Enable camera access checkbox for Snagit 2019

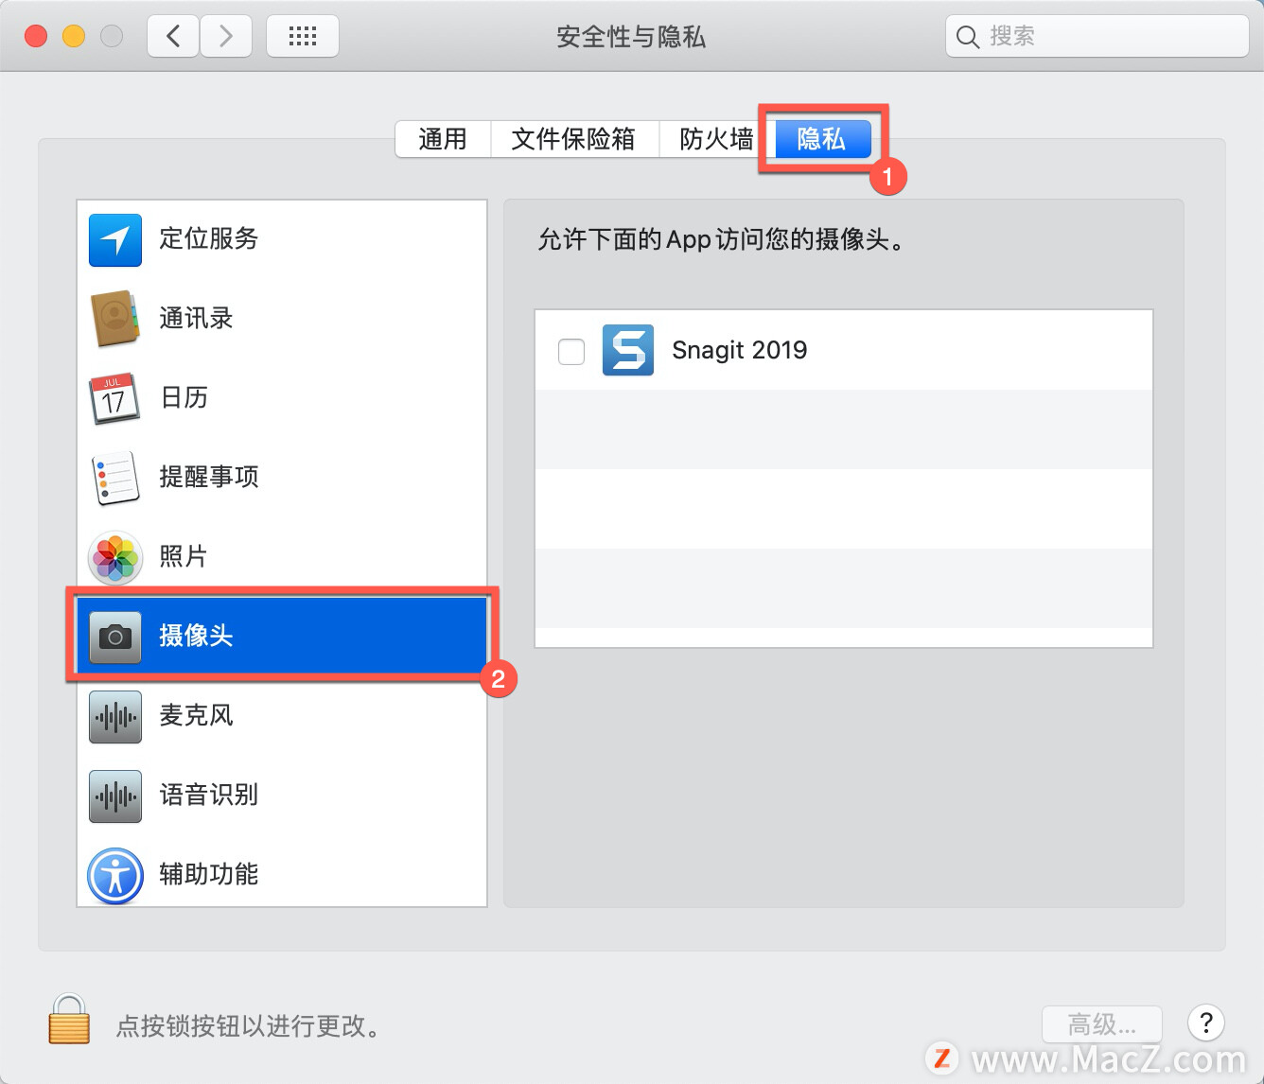[x=571, y=351]
